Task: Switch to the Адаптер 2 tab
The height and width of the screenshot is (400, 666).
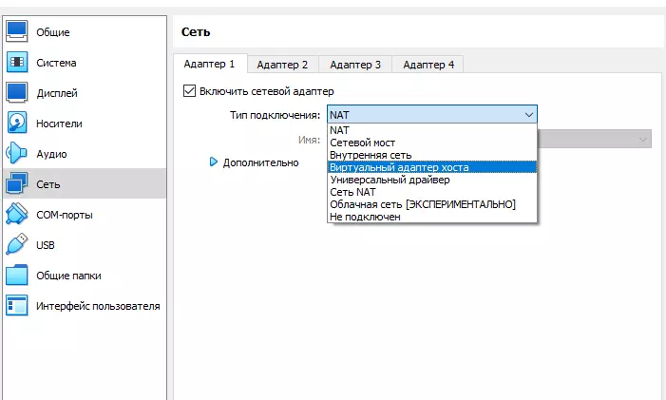Action: point(283,65)
